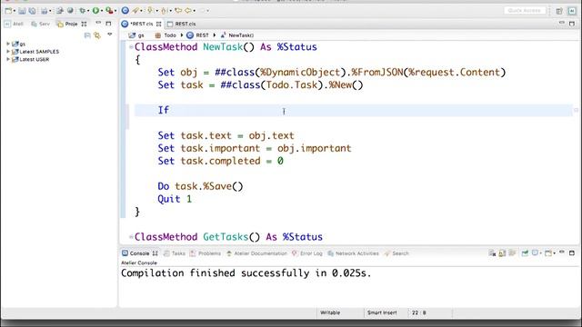Minimize the editor area

pos(562,23)
